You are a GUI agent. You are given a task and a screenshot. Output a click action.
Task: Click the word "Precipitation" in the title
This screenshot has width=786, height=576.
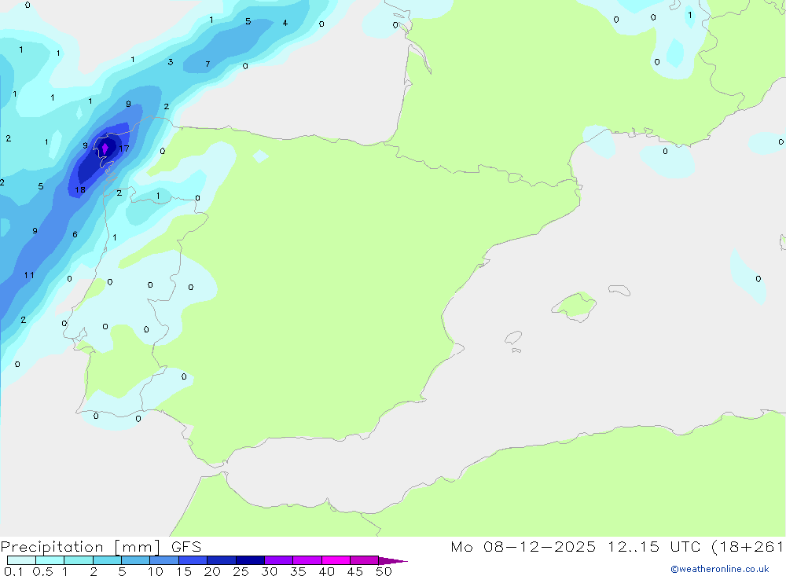52,546
